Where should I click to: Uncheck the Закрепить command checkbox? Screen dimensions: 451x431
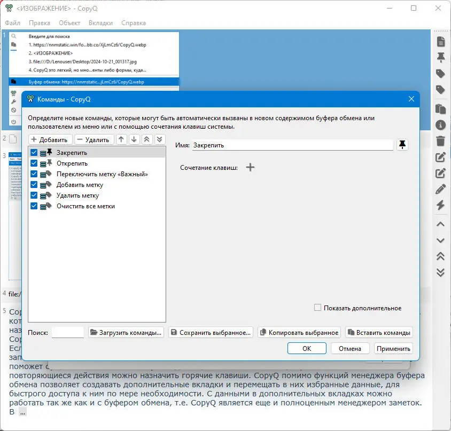click(34, 152)
